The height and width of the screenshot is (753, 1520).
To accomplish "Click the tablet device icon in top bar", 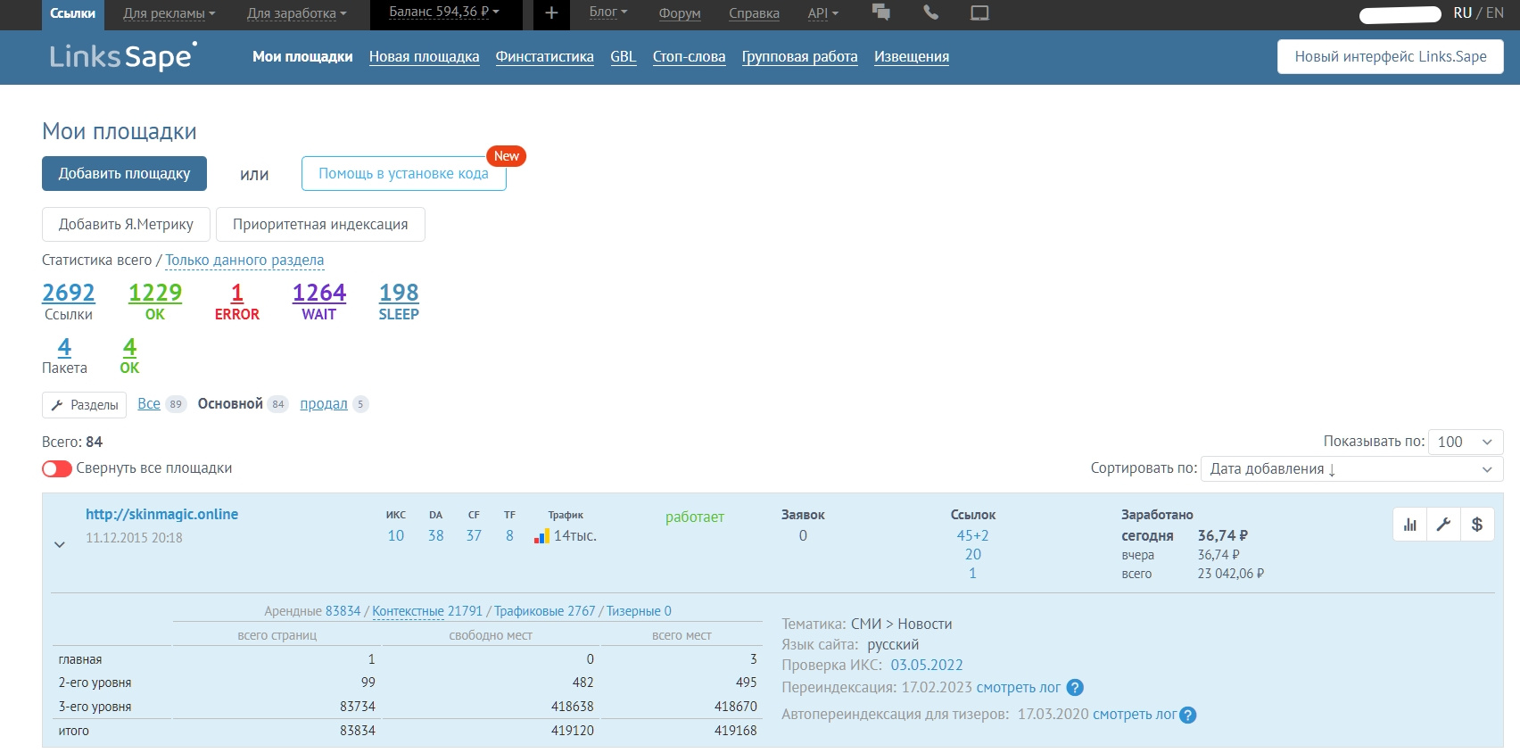I will pos(979,13).
